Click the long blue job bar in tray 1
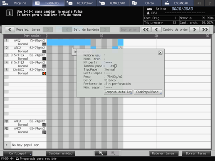215x161 pixels. (x=69, y=42)
